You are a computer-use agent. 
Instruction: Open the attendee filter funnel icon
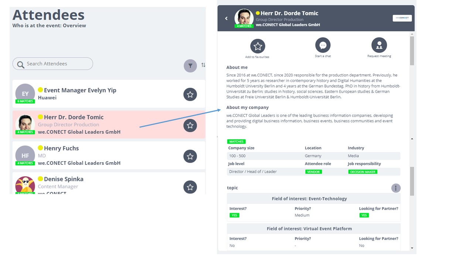point(190,66)
